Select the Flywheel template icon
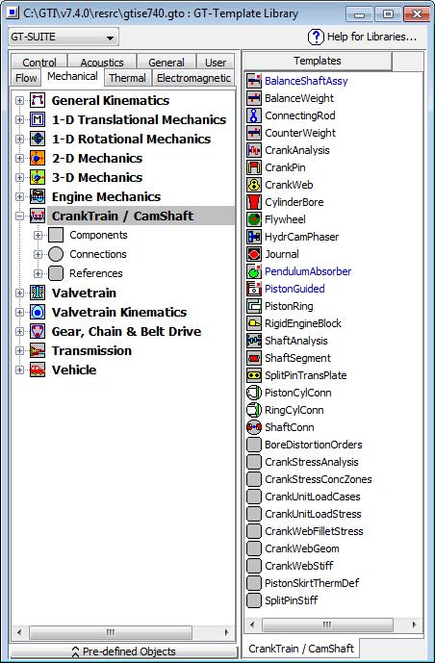This screenshot has height=663, width=435. (254, 219)
